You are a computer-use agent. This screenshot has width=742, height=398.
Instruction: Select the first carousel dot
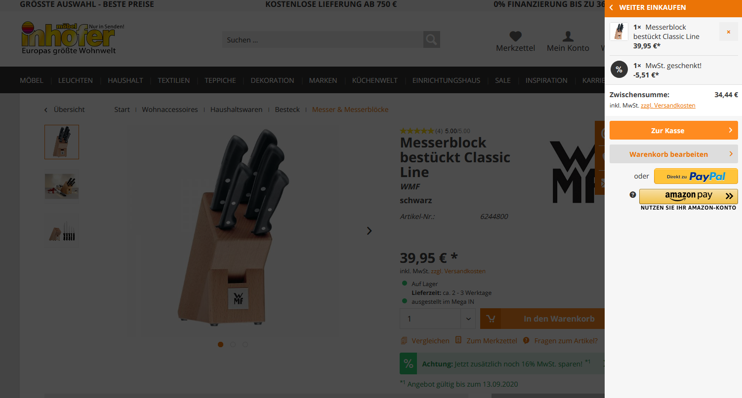pyautogui.click(x=220, y=344)
